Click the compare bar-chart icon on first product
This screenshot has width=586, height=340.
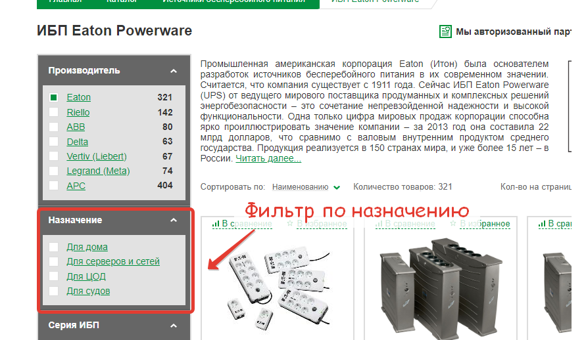tap(216, 224)
